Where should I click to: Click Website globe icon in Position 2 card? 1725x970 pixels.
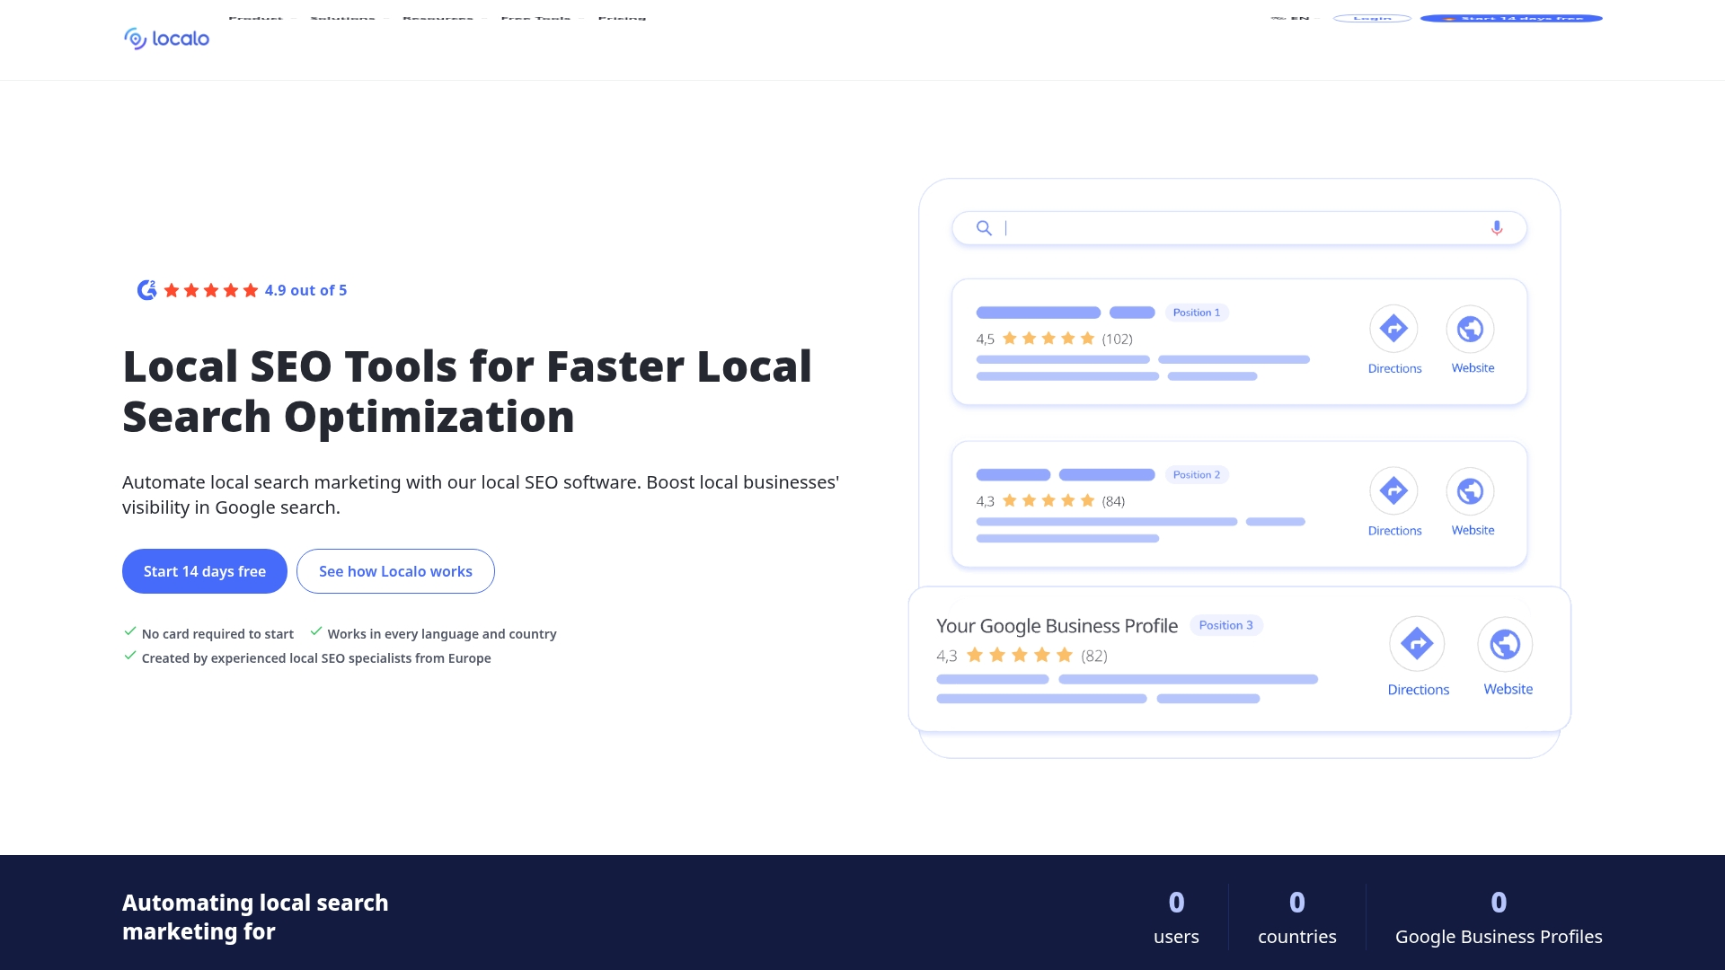[1470, 491]
